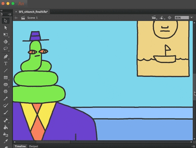Select the Pencil tool

[6, 98]
